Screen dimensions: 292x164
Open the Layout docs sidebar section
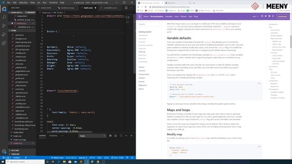141,67
